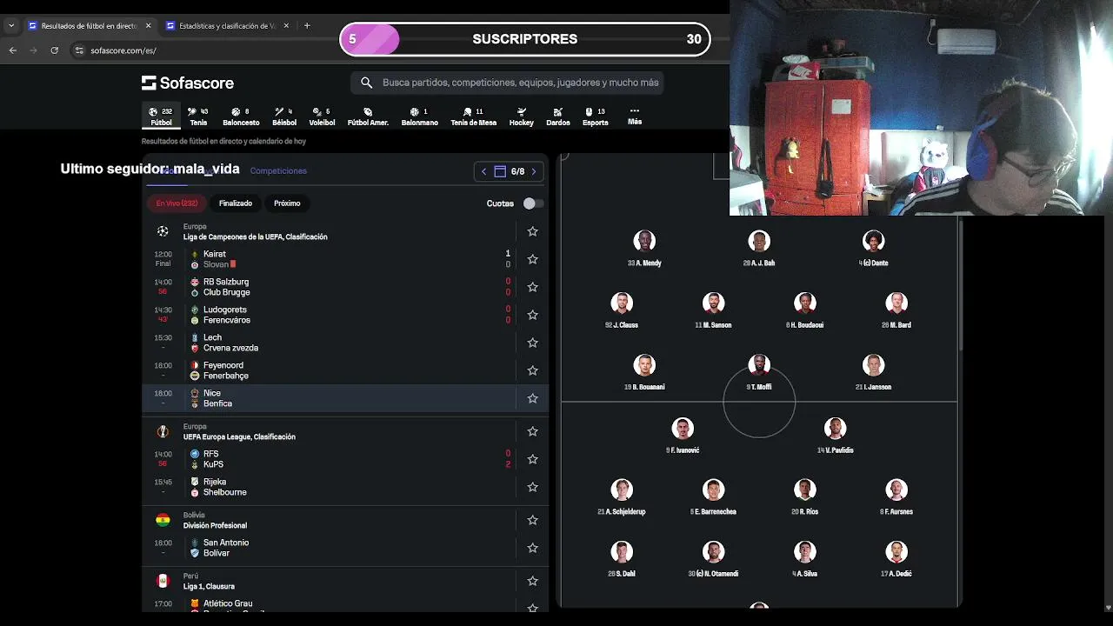Click the search magnifier icon
The image size is (1113, 626).
[366, 83]
